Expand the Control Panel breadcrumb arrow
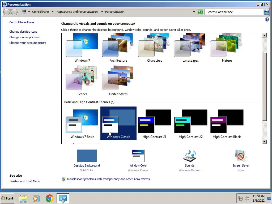Screen dimensions: 272x204 tap(53, 12)
